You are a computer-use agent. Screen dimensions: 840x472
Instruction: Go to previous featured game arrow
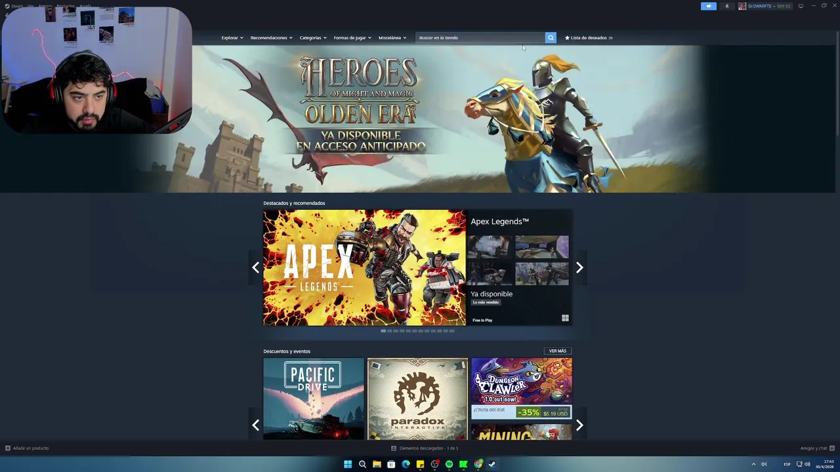pyautogui.click(x=256, y=267)
